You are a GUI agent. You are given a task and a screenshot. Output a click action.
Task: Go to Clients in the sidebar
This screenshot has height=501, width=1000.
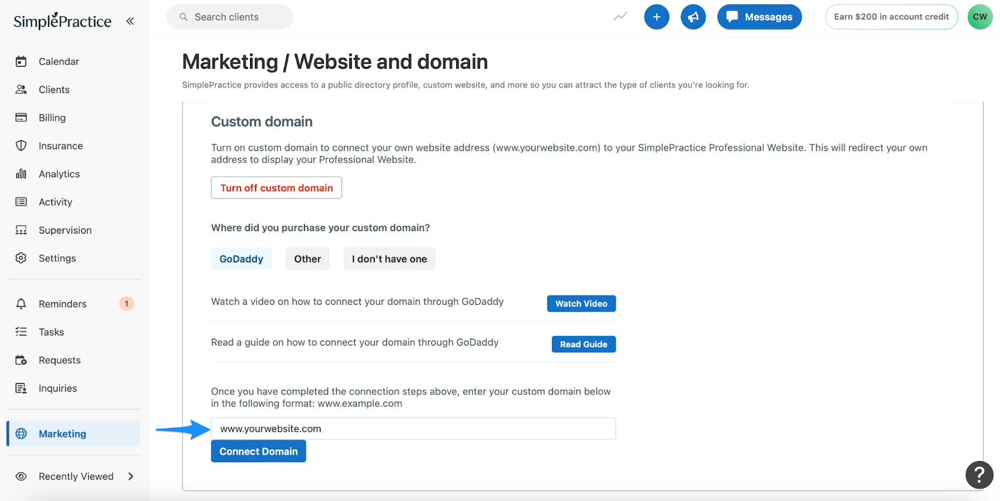click(54, 89)
